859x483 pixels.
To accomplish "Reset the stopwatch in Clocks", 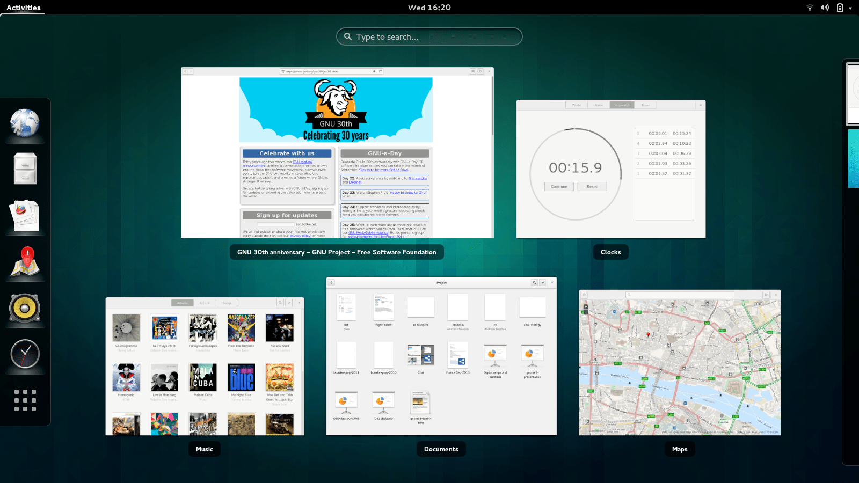I will click(592, 186).
